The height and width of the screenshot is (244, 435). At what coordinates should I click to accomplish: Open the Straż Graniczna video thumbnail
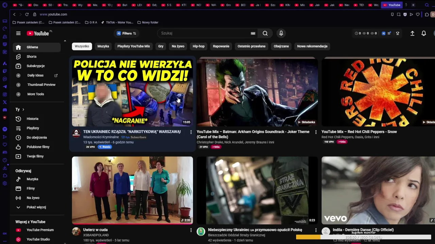point(257,190)
